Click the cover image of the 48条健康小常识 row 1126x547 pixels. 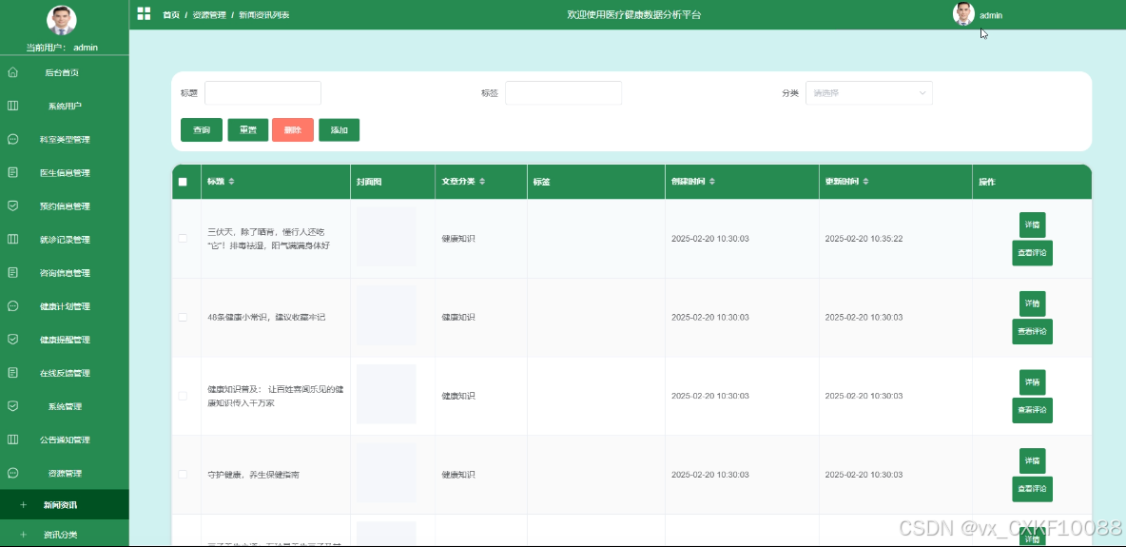pos(386,316)
